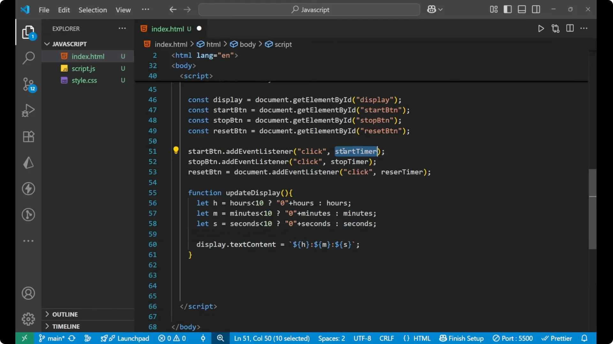613x344 pixels.
Task: Toggle the Primary Side Bar
Action: (508, 9)
